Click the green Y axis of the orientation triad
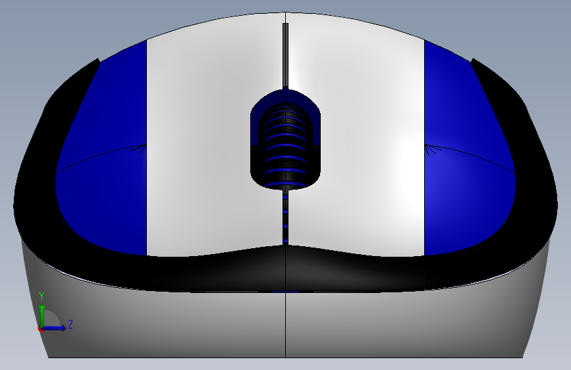 (x=42, y=316)
